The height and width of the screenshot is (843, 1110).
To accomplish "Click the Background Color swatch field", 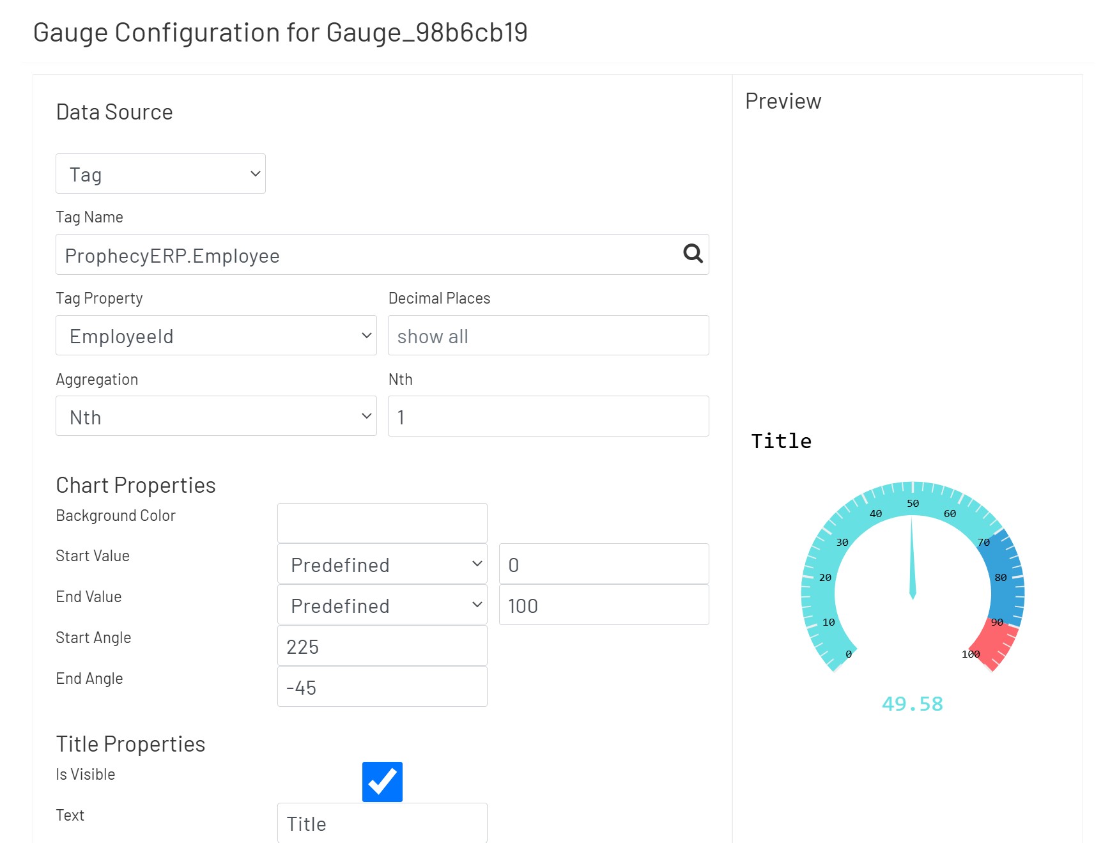I will coord(382,523).
